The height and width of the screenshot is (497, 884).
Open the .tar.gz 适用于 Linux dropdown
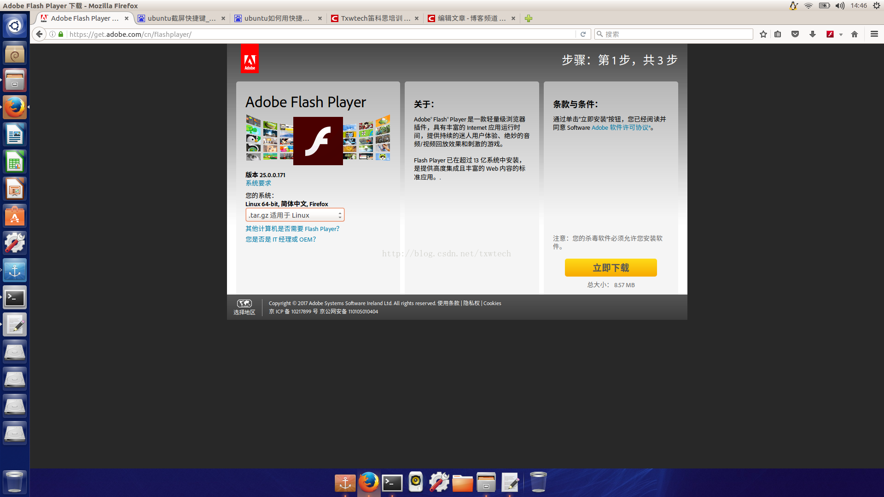(295, 215)
